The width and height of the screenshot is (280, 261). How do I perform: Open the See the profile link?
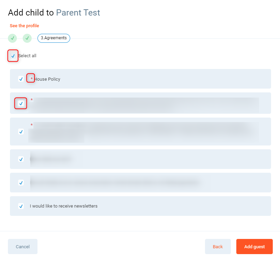click(x=24, y=26)
